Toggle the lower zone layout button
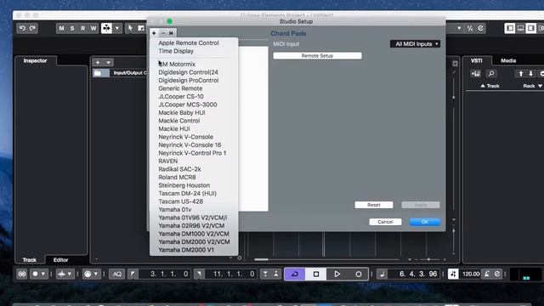 pyautogui.click(x=520, y=28)
